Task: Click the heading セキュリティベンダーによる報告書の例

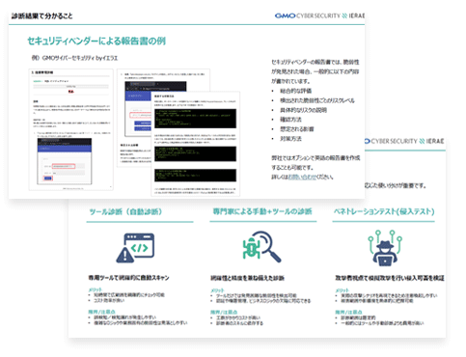Action: (x=96, y=41)
